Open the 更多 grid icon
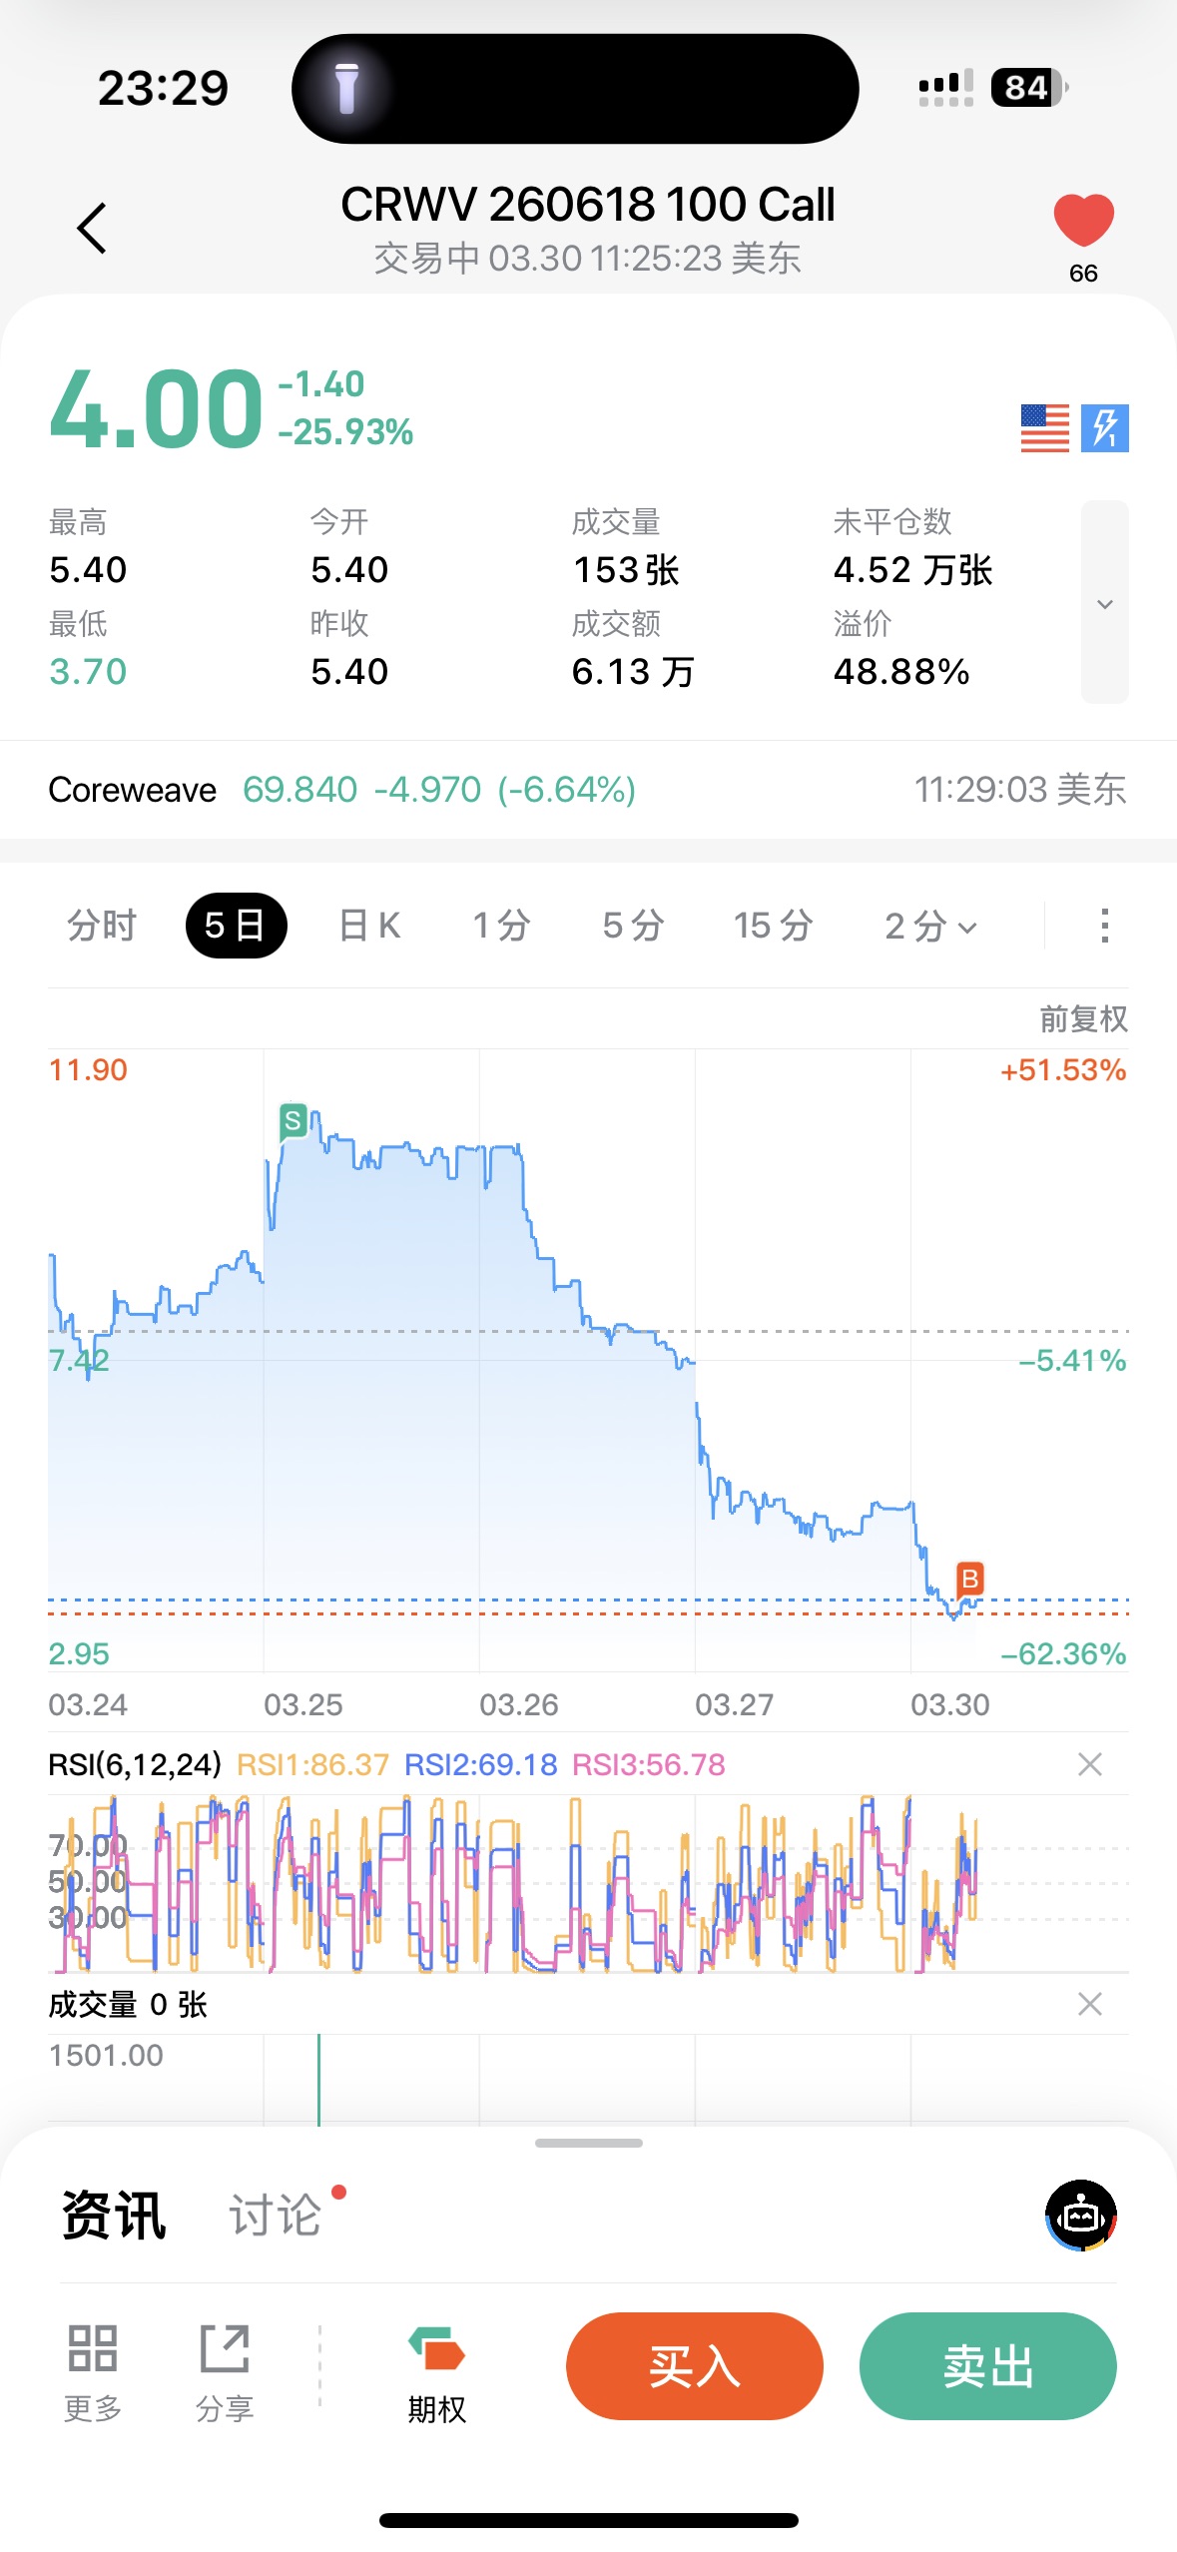Image resolution: width=1177 pixels, height=2552 pixels. [93, 2366]
